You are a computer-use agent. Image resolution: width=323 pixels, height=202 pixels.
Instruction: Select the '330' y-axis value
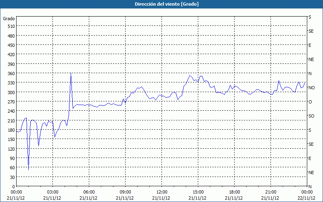(x=12, y=83)
